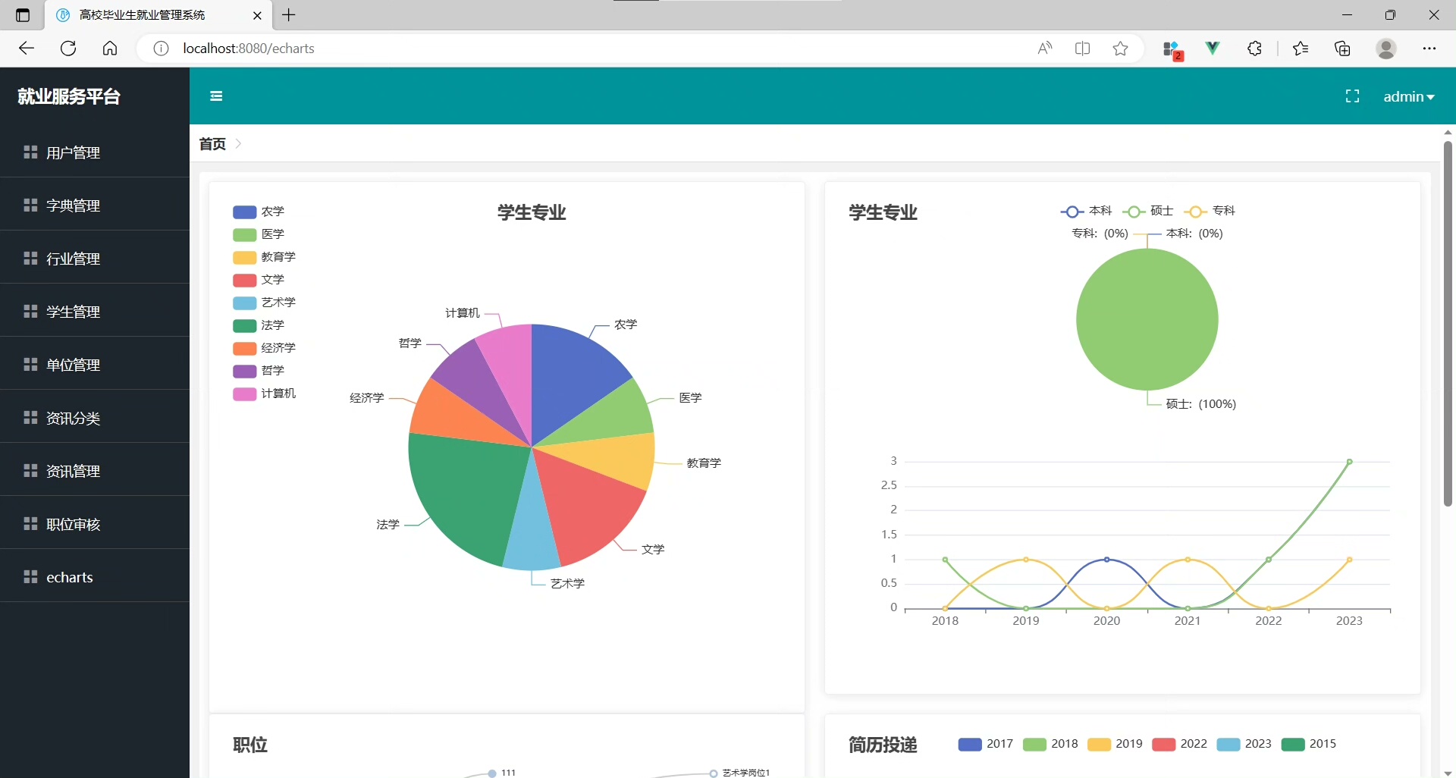
Task: Click the green 硕士 pie circle
Action: (x=1147, y=320)
